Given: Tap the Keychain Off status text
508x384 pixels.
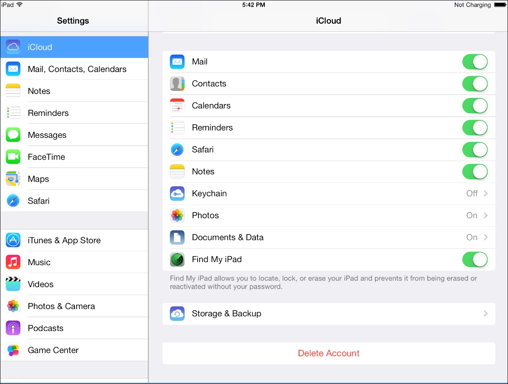Looking at the screenshot, I should coord(472,194).
